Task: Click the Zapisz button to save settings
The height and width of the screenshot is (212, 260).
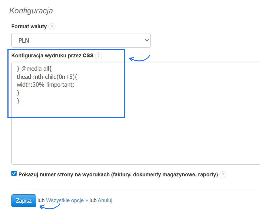Action: click(x=23, y=201)
